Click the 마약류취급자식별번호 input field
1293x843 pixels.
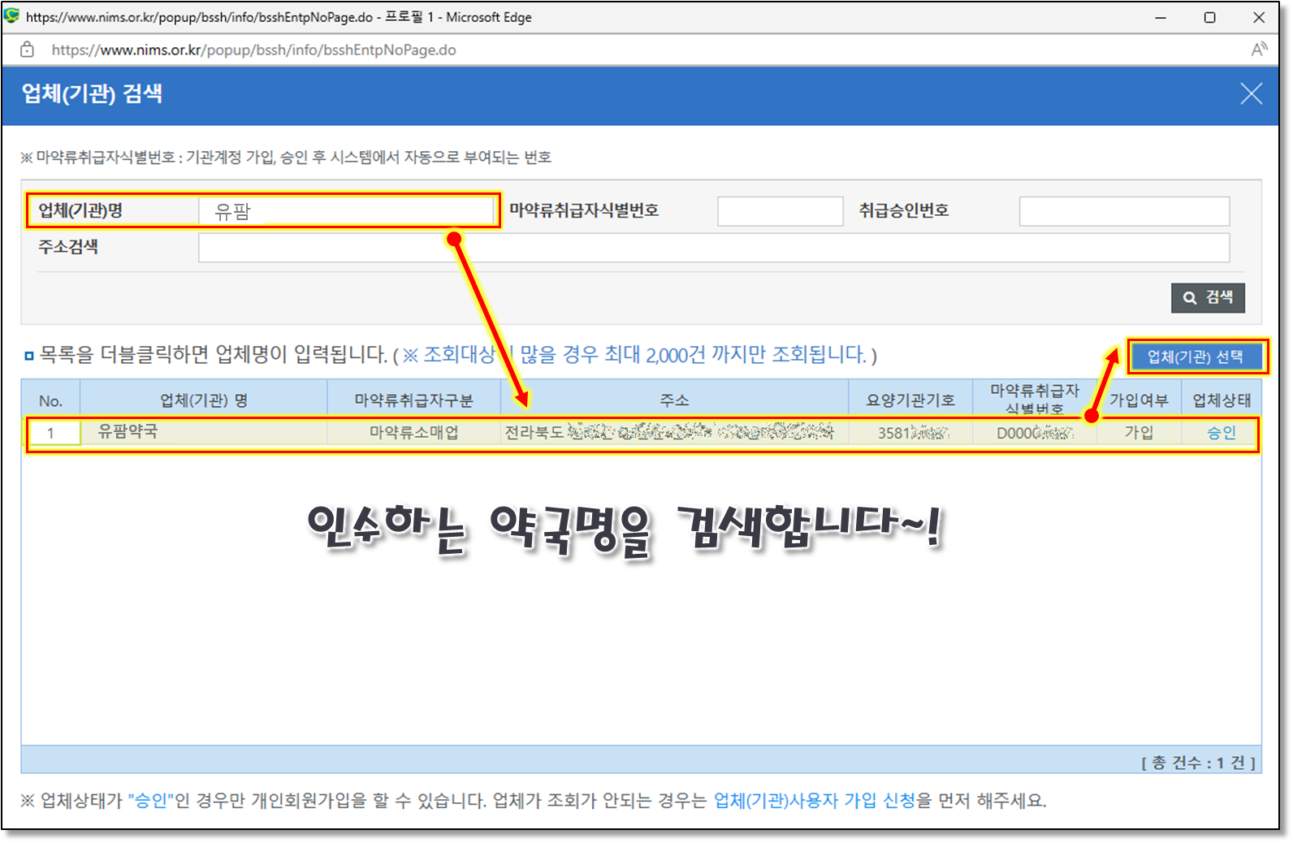[780, 211]
